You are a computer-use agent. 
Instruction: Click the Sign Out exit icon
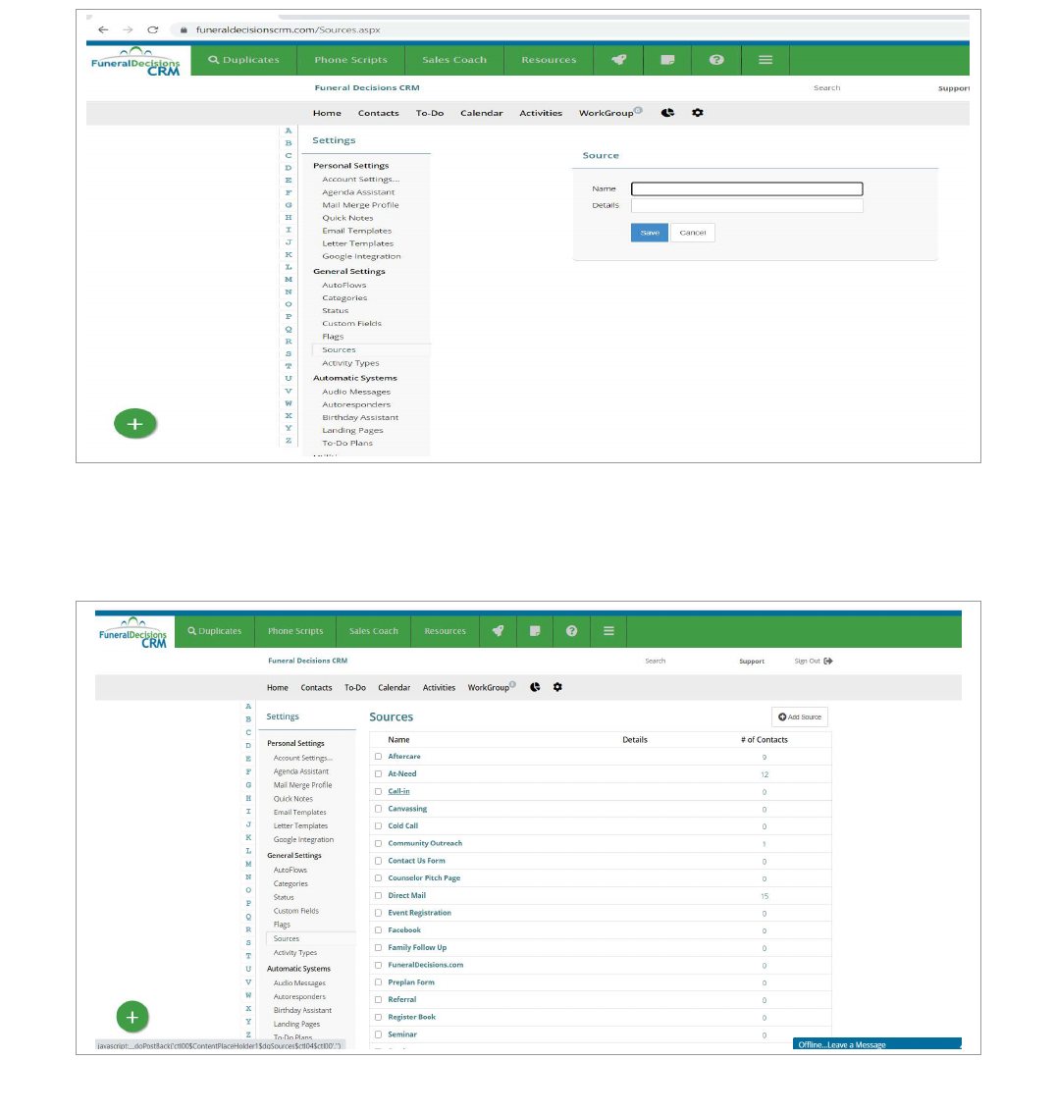pos(828,661)
